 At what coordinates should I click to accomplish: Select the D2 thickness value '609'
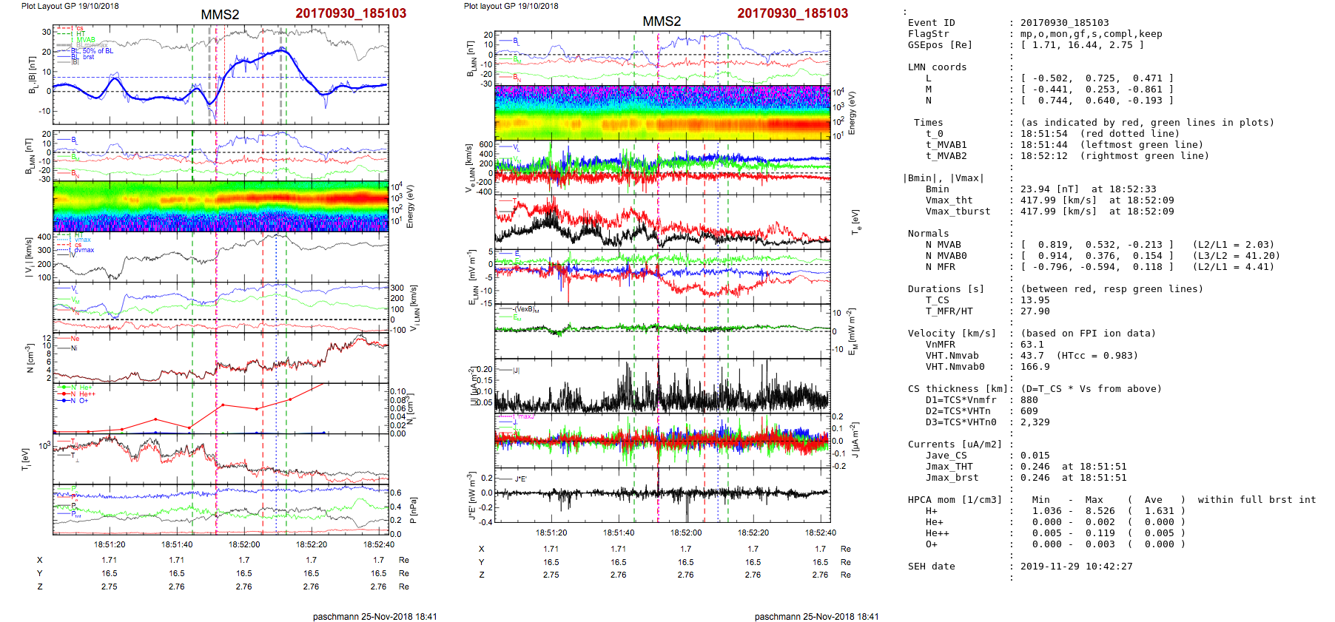[1029, 411]
